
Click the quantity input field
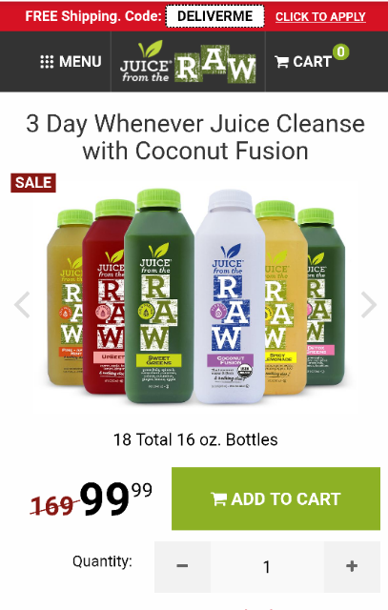pyautogui.click(x=267, y=566)
